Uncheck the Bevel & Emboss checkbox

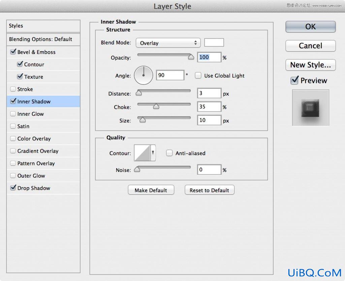click(x=13, y=52)
